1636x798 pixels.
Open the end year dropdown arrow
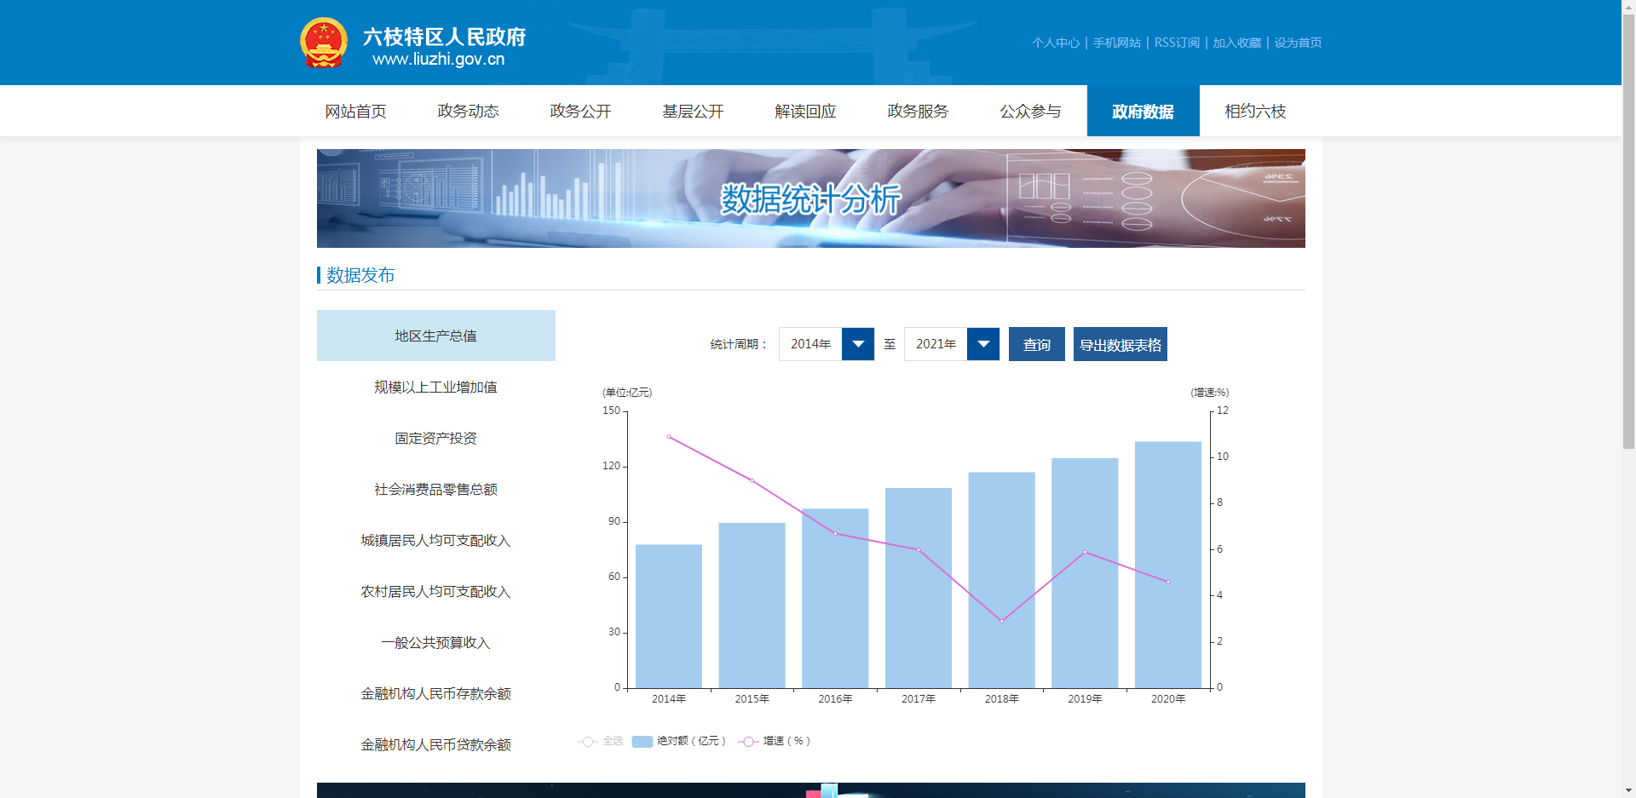click(983, 344)
